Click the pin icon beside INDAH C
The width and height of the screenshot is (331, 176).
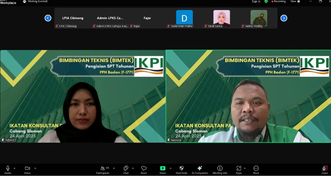[x=3, y=140]
